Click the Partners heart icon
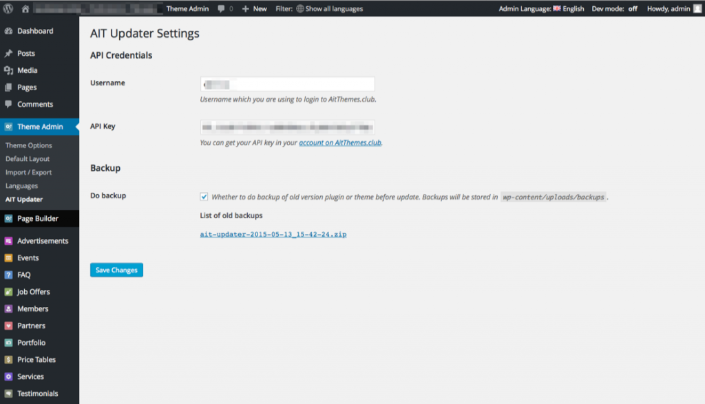 (x=8, y=326)
